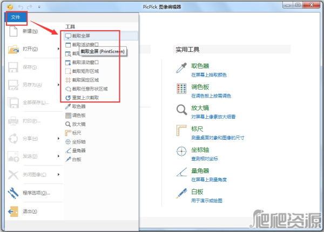Click the large 标尺 ruler icon
This screenshot has width=324, height=232.
[x=181, y=131]
